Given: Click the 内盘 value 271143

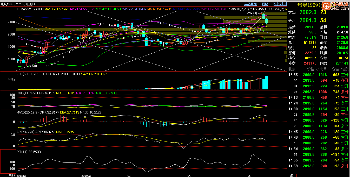Looking at the screenshot, I should 342,63.
